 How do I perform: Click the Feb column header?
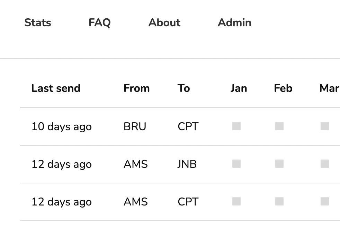283,88
